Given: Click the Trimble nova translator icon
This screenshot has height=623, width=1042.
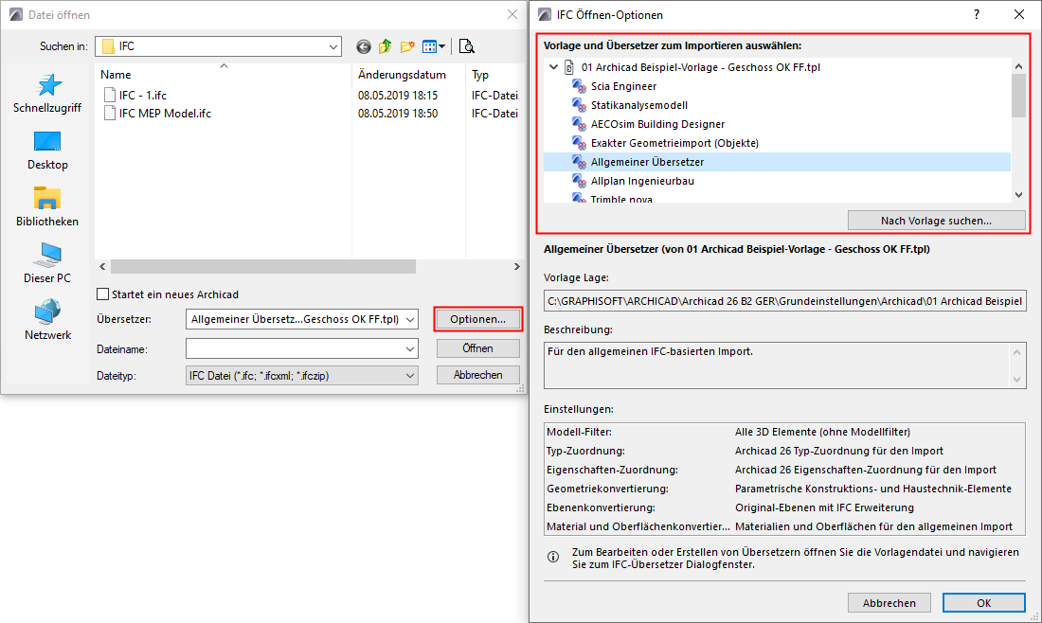Looking at the screenshot, I should coord(579,198).
